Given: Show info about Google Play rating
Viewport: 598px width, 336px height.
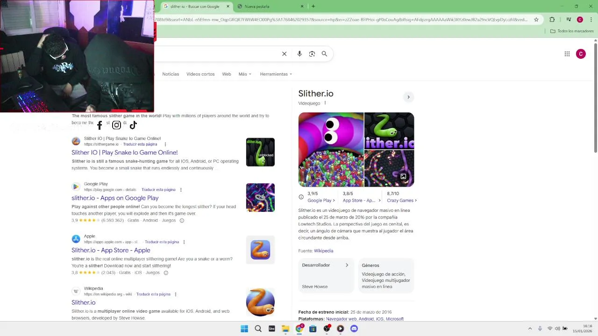Looking at the screenshot, I should pyautogui.click(x=182, y=220).
